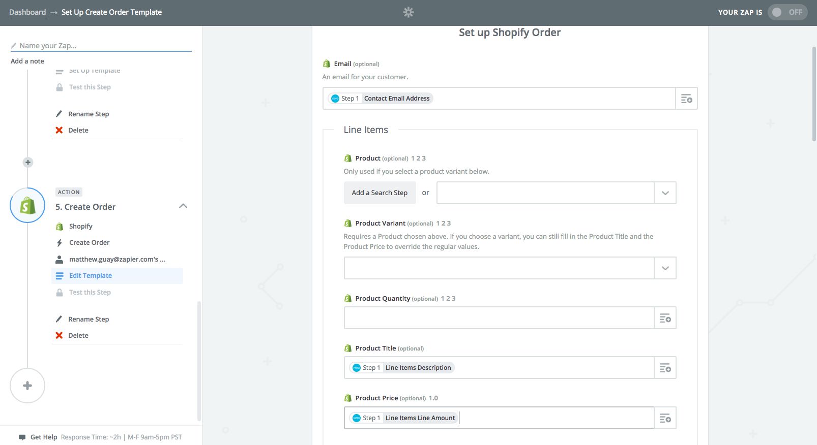Viewport: 817px width, 445px height.
Task: Click the Contact Email Address pill
Action: [x=381, y=99]
